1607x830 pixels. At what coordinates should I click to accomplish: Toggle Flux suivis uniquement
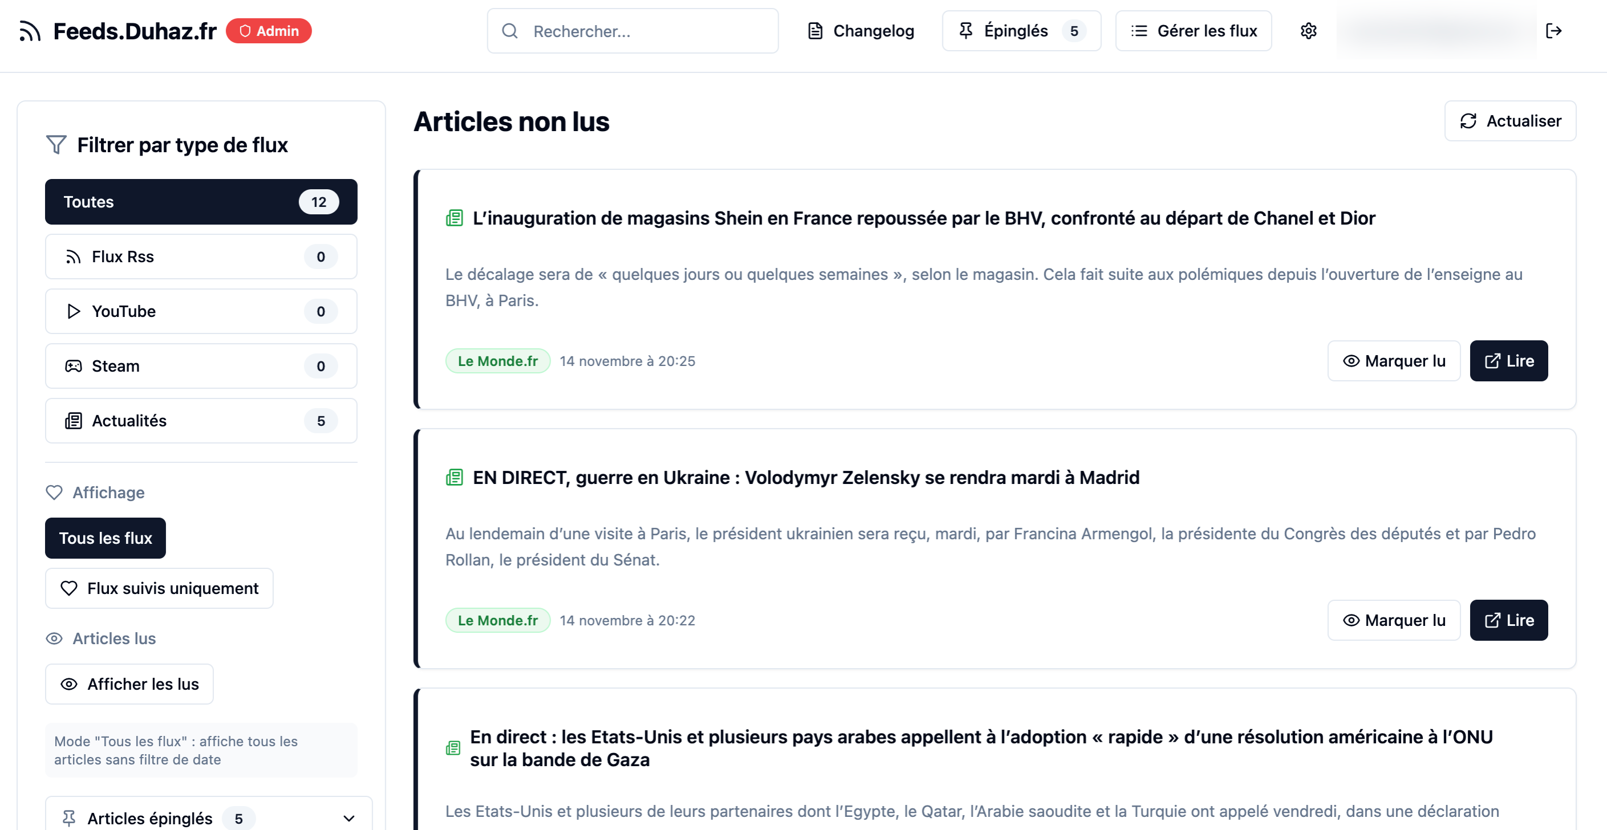[159, 587]
